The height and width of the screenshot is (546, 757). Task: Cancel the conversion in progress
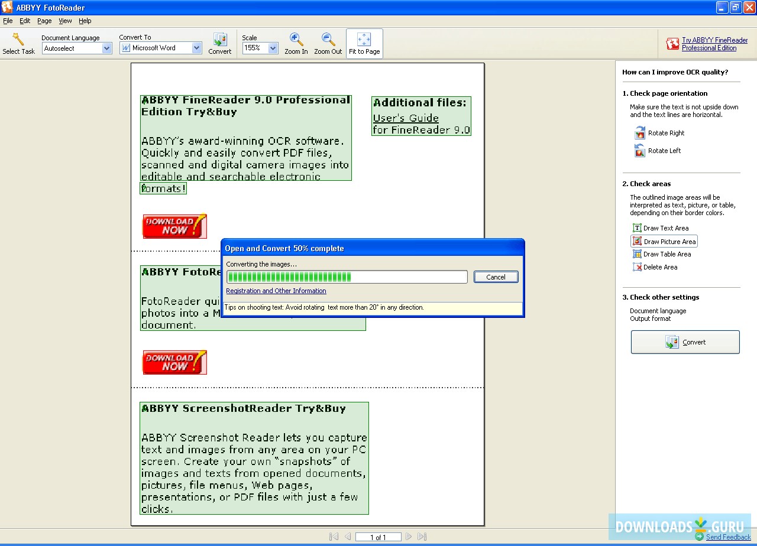[496, 277]
